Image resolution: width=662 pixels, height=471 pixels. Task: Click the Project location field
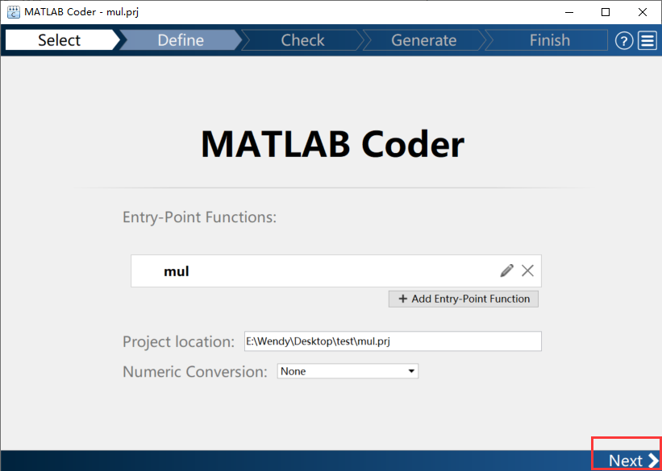click(393, 341)
